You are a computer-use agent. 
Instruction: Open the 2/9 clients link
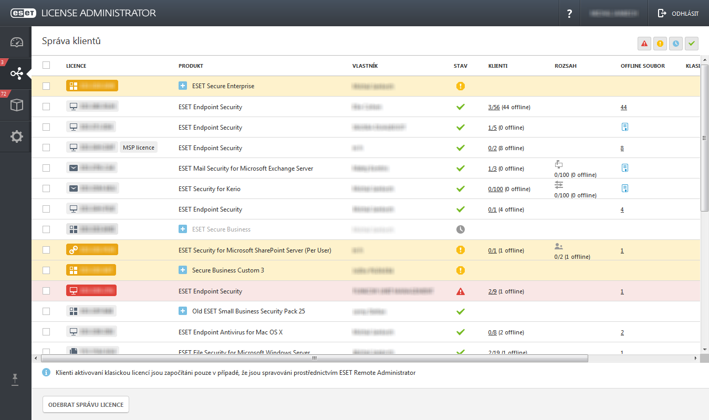click(x=492, y=291)
